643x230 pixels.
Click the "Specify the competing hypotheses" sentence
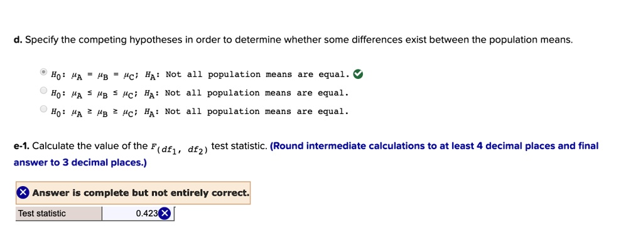coord(298,40)
